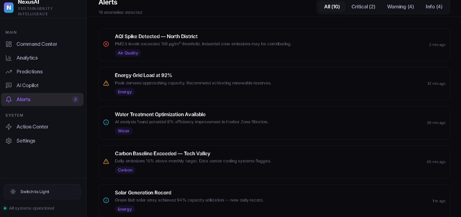Filter alerts by Warning (4)
The width and height of the screenshot is (461, 217).
[400, 7]
